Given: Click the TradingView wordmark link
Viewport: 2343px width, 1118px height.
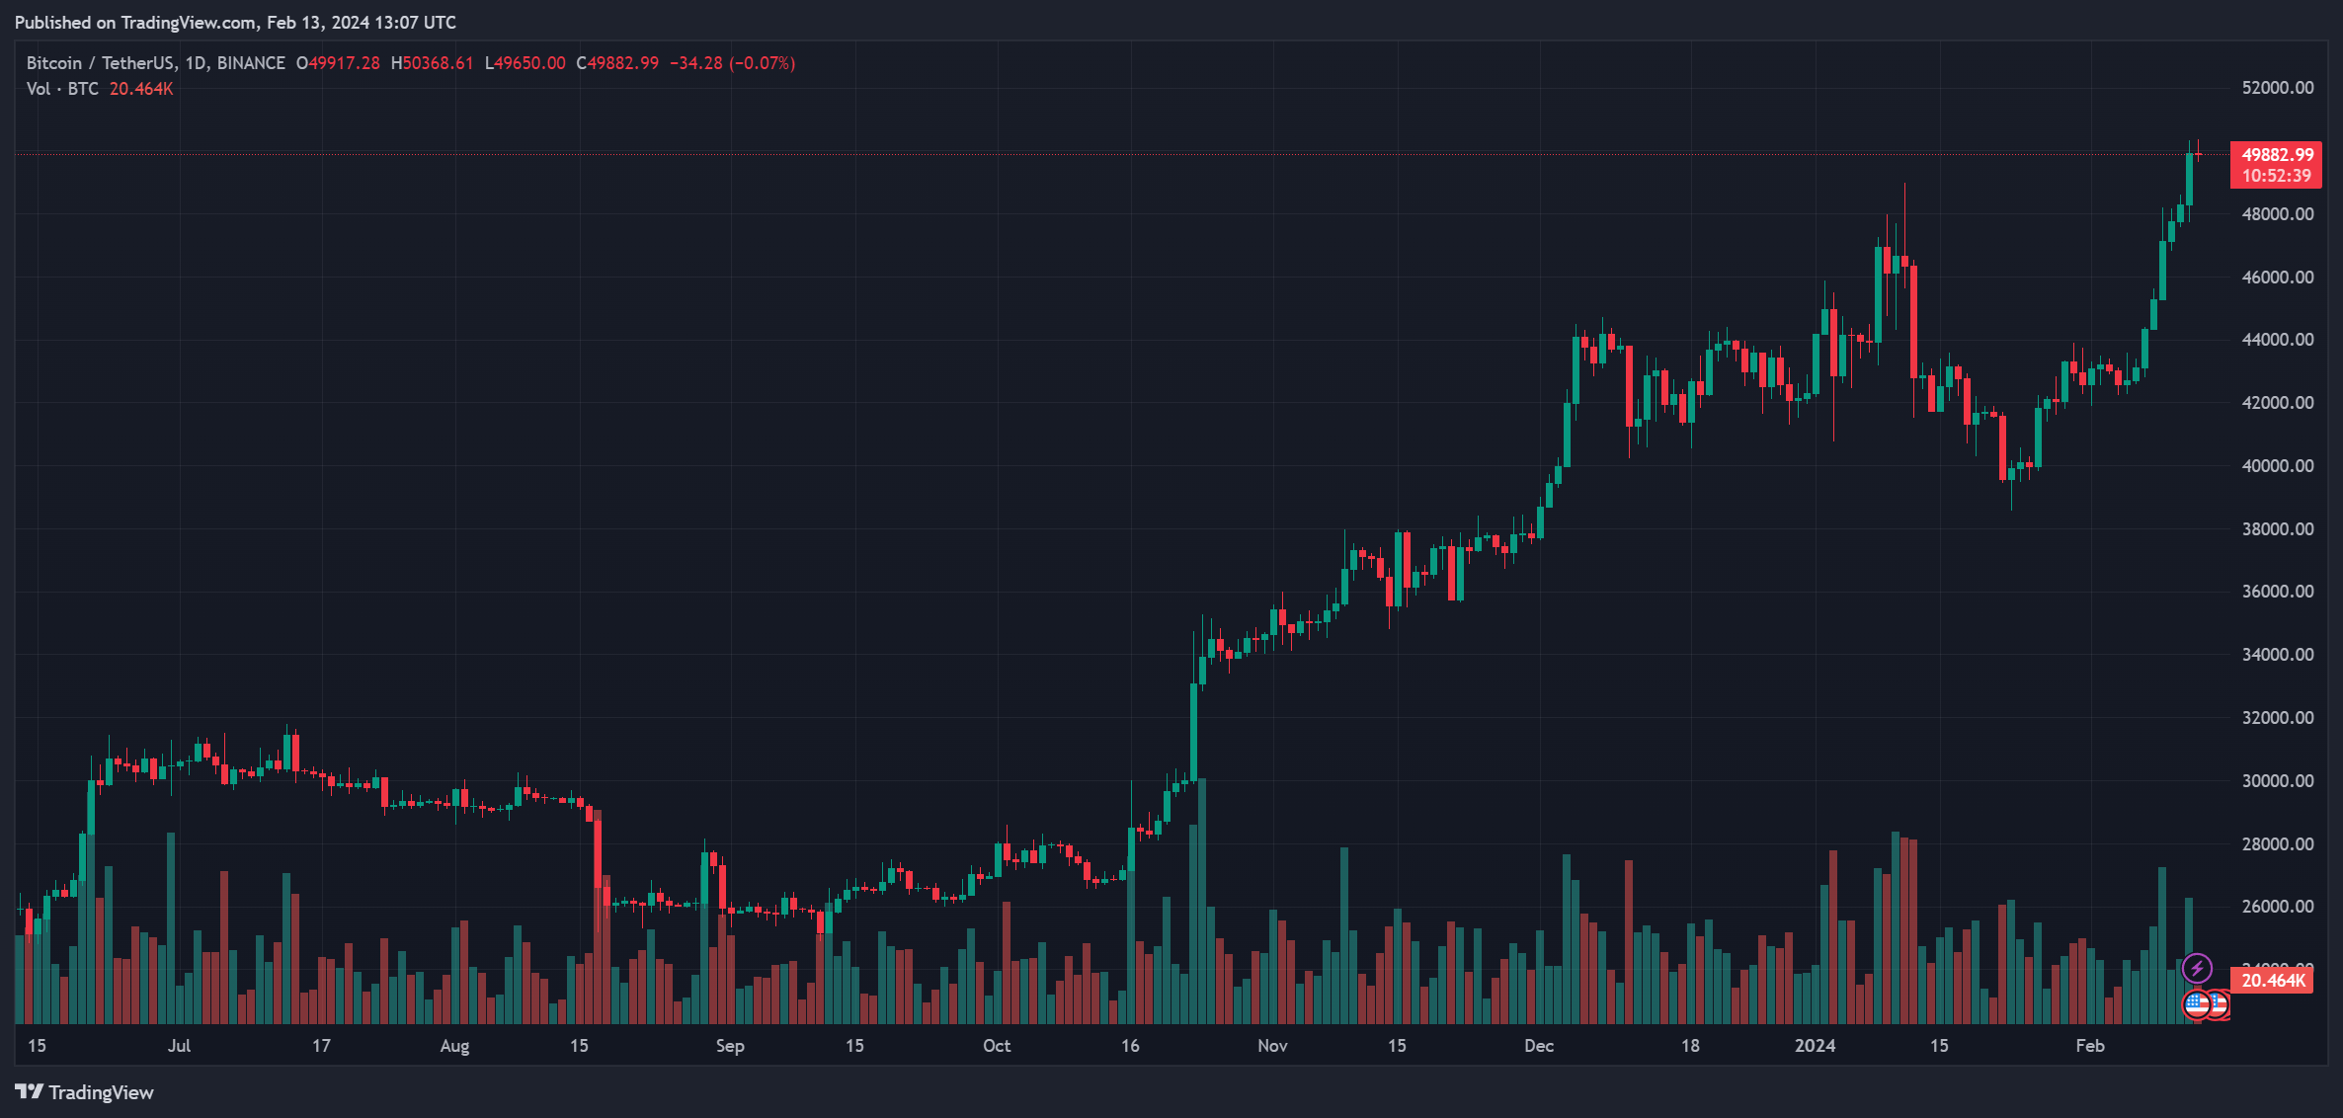Looking at the screenshot, I should 101,1092.
